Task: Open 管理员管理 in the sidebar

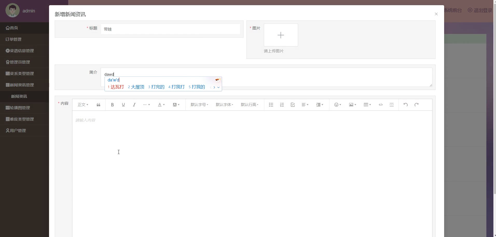Action: click(x=24, y=62)
